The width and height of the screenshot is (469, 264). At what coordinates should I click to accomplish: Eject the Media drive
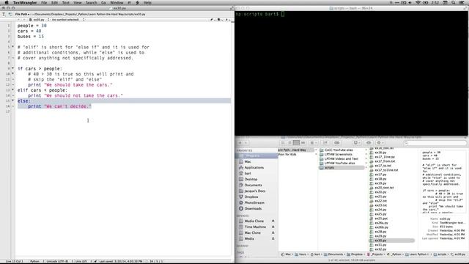tap(273, 238)
